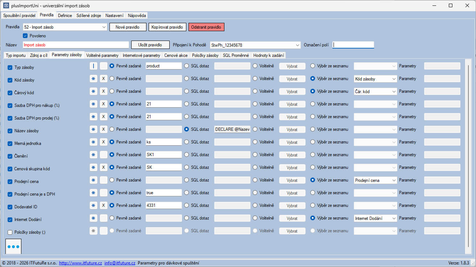Uncheck the Povoleno checkbox
The height and width of the screenshot is (267, 476).
[25, 36]
